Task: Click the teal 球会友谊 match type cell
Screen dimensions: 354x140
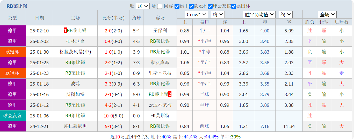Action: tap(12, 116)
